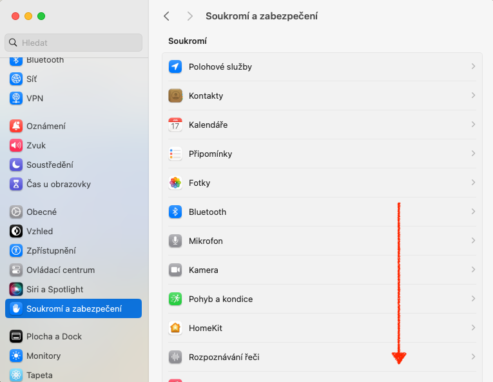The height and width of the screenshot is (382, 493).
Task: Expand HomeKit row chevron
Action: pos(473,328)
